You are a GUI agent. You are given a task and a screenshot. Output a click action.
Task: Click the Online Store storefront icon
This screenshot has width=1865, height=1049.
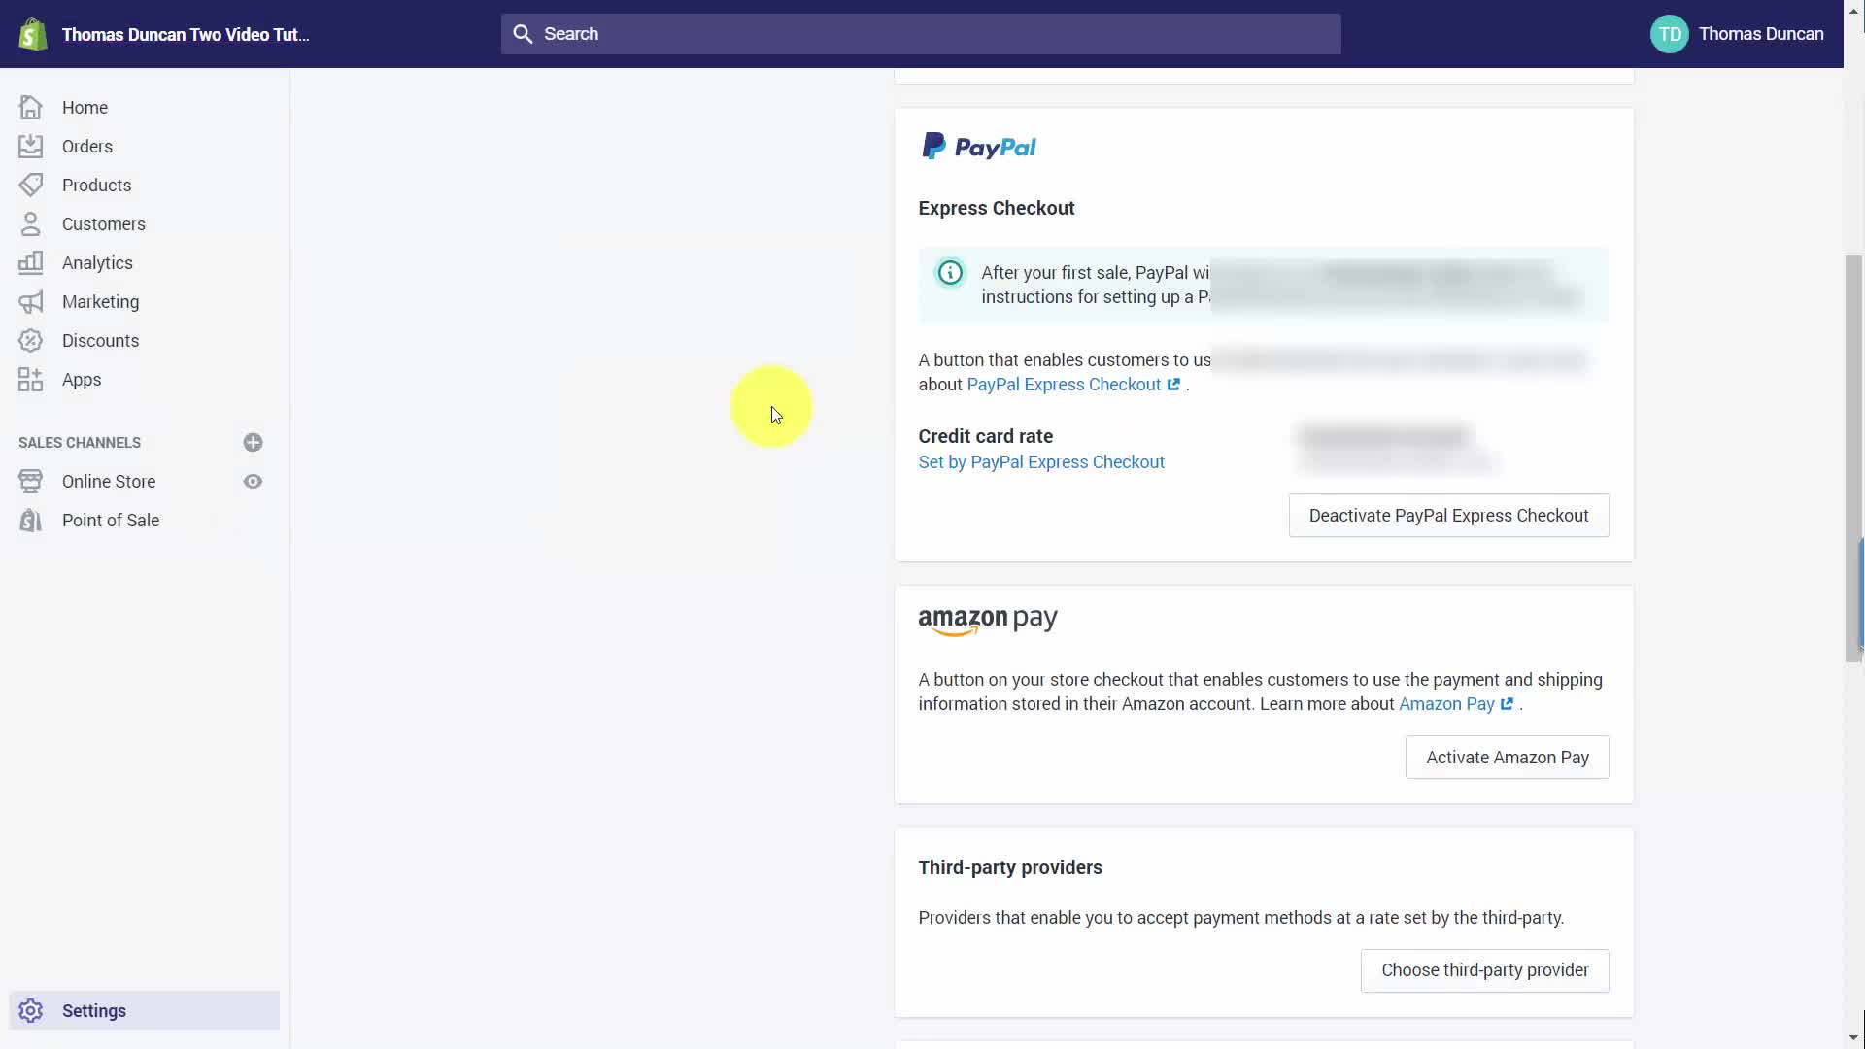pos(30,481)
